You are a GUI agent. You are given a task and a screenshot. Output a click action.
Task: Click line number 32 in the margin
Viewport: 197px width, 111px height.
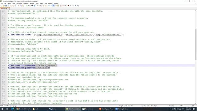[x=3, y=35]
